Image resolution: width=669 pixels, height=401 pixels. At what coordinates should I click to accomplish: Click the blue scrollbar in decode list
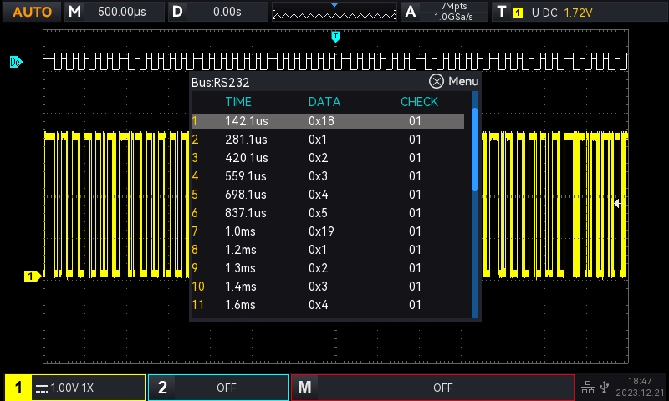pyautogui.click(x=475, y=150)
